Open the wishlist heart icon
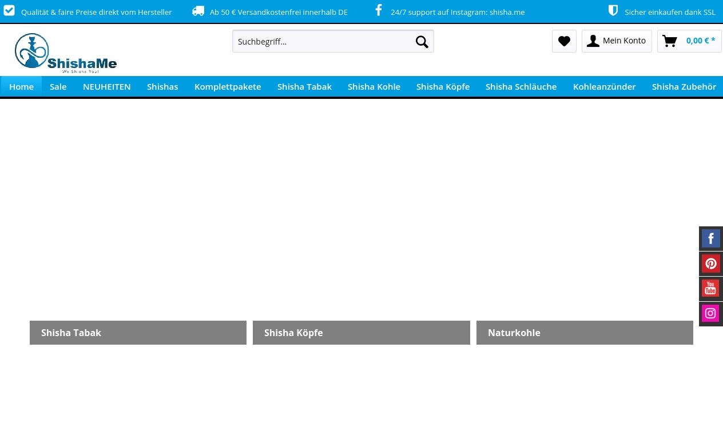723x439 pixels. pyautogui.click(x=564, y=41)
